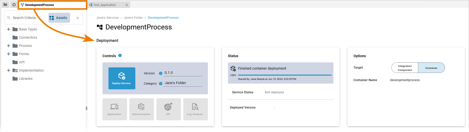This screenshot has width=469, height=132.
Task: Click the Controls info icon
Action: [x=120, y=55]
